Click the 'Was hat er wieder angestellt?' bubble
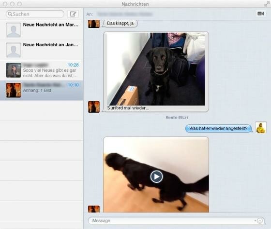The image size is (271, 229). (219, 128)
